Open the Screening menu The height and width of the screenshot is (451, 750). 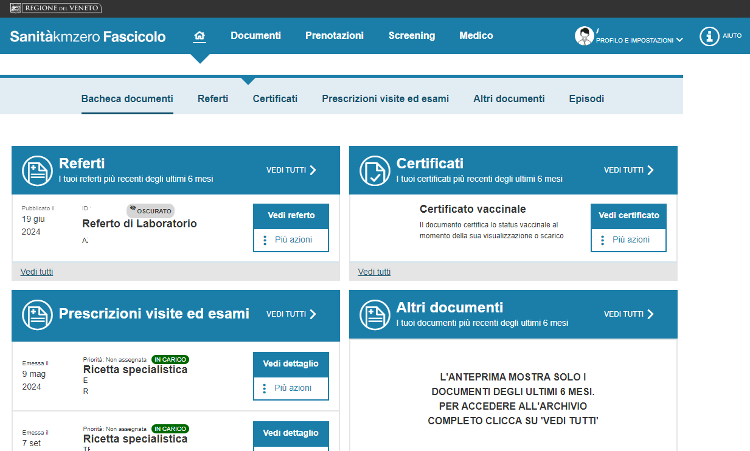tap(412, 35)
